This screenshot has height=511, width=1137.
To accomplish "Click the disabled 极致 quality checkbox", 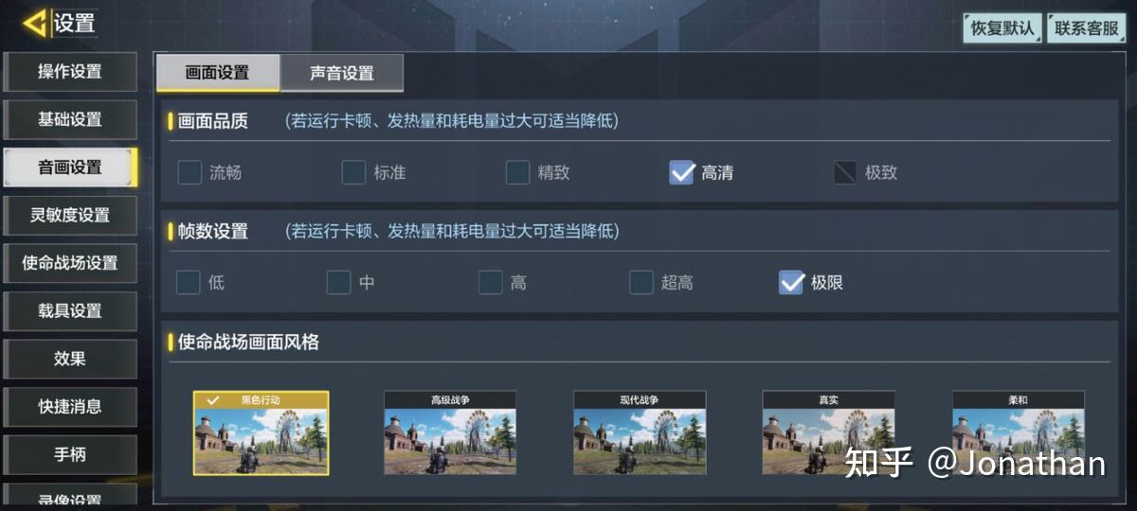I will 845,172.
